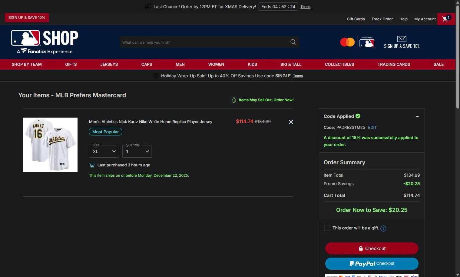Check This order will be a gift
460x277 pixels.
tap(327, 228)
